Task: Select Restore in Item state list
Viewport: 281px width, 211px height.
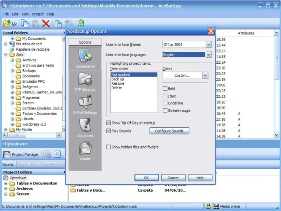Action: (134, 83)
